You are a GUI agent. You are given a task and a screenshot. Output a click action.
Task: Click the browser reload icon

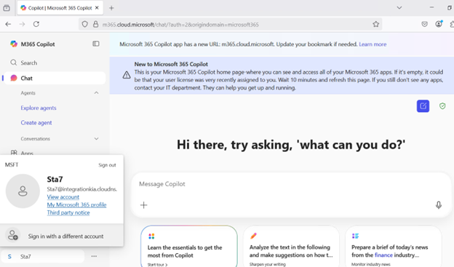(x=36, y=24)
